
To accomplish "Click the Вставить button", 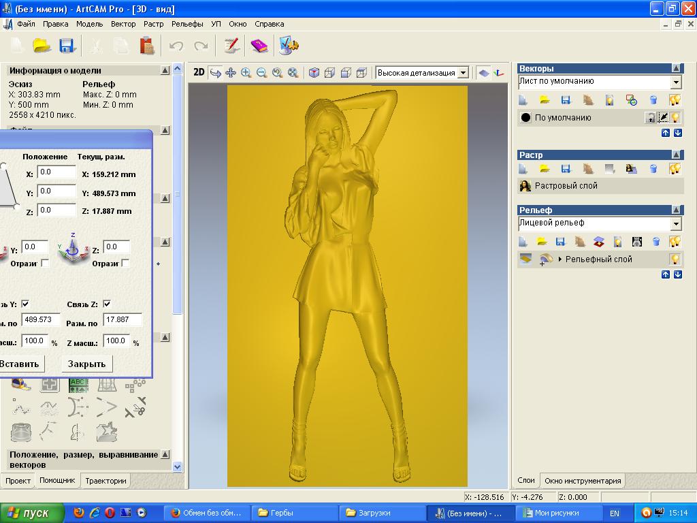I will pos(20,364).
